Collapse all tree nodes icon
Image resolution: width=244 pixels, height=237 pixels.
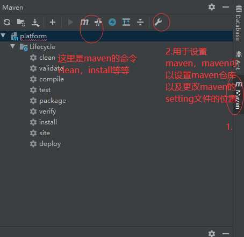(140, 22)
